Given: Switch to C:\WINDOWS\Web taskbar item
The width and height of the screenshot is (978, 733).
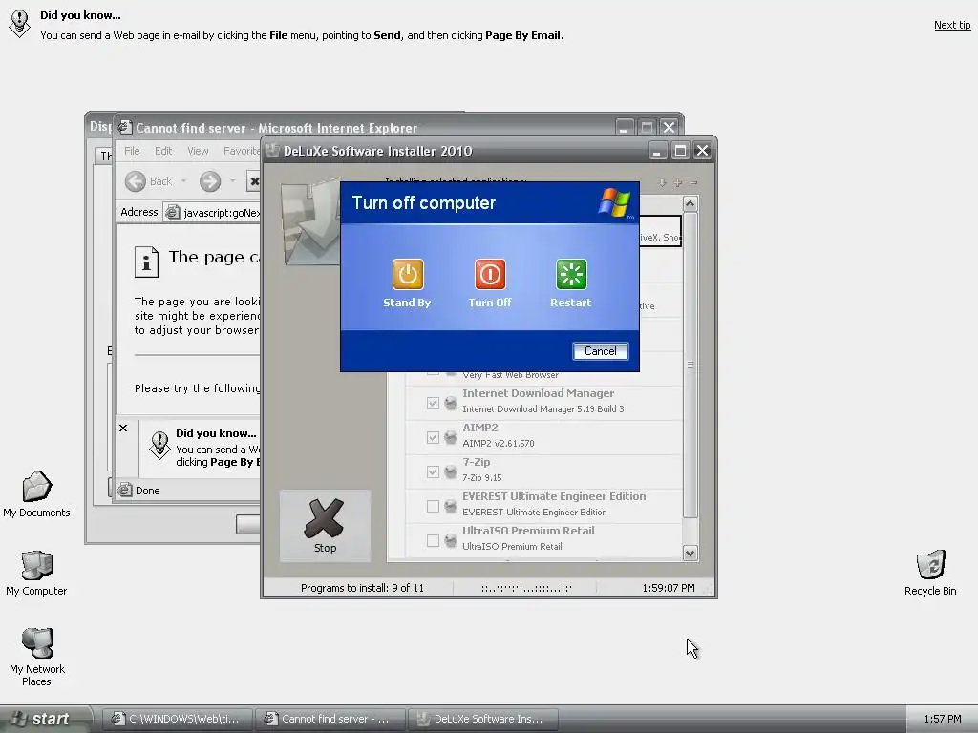Looking at the screenshot, I should [177, 719].
